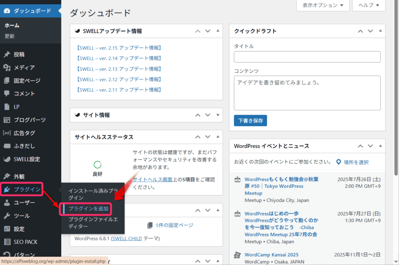This screenshot has height=265, width=399.
Task: Click the list icon beside SEO PACK
Action: [7, 242]
